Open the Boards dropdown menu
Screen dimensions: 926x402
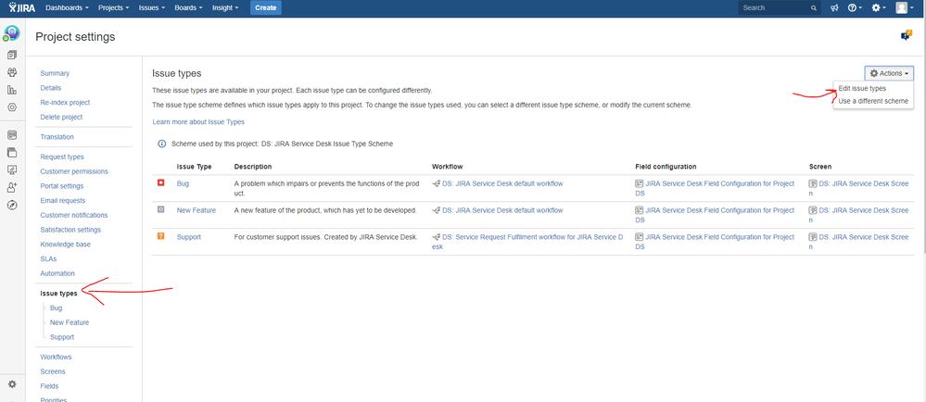(189, 7)
